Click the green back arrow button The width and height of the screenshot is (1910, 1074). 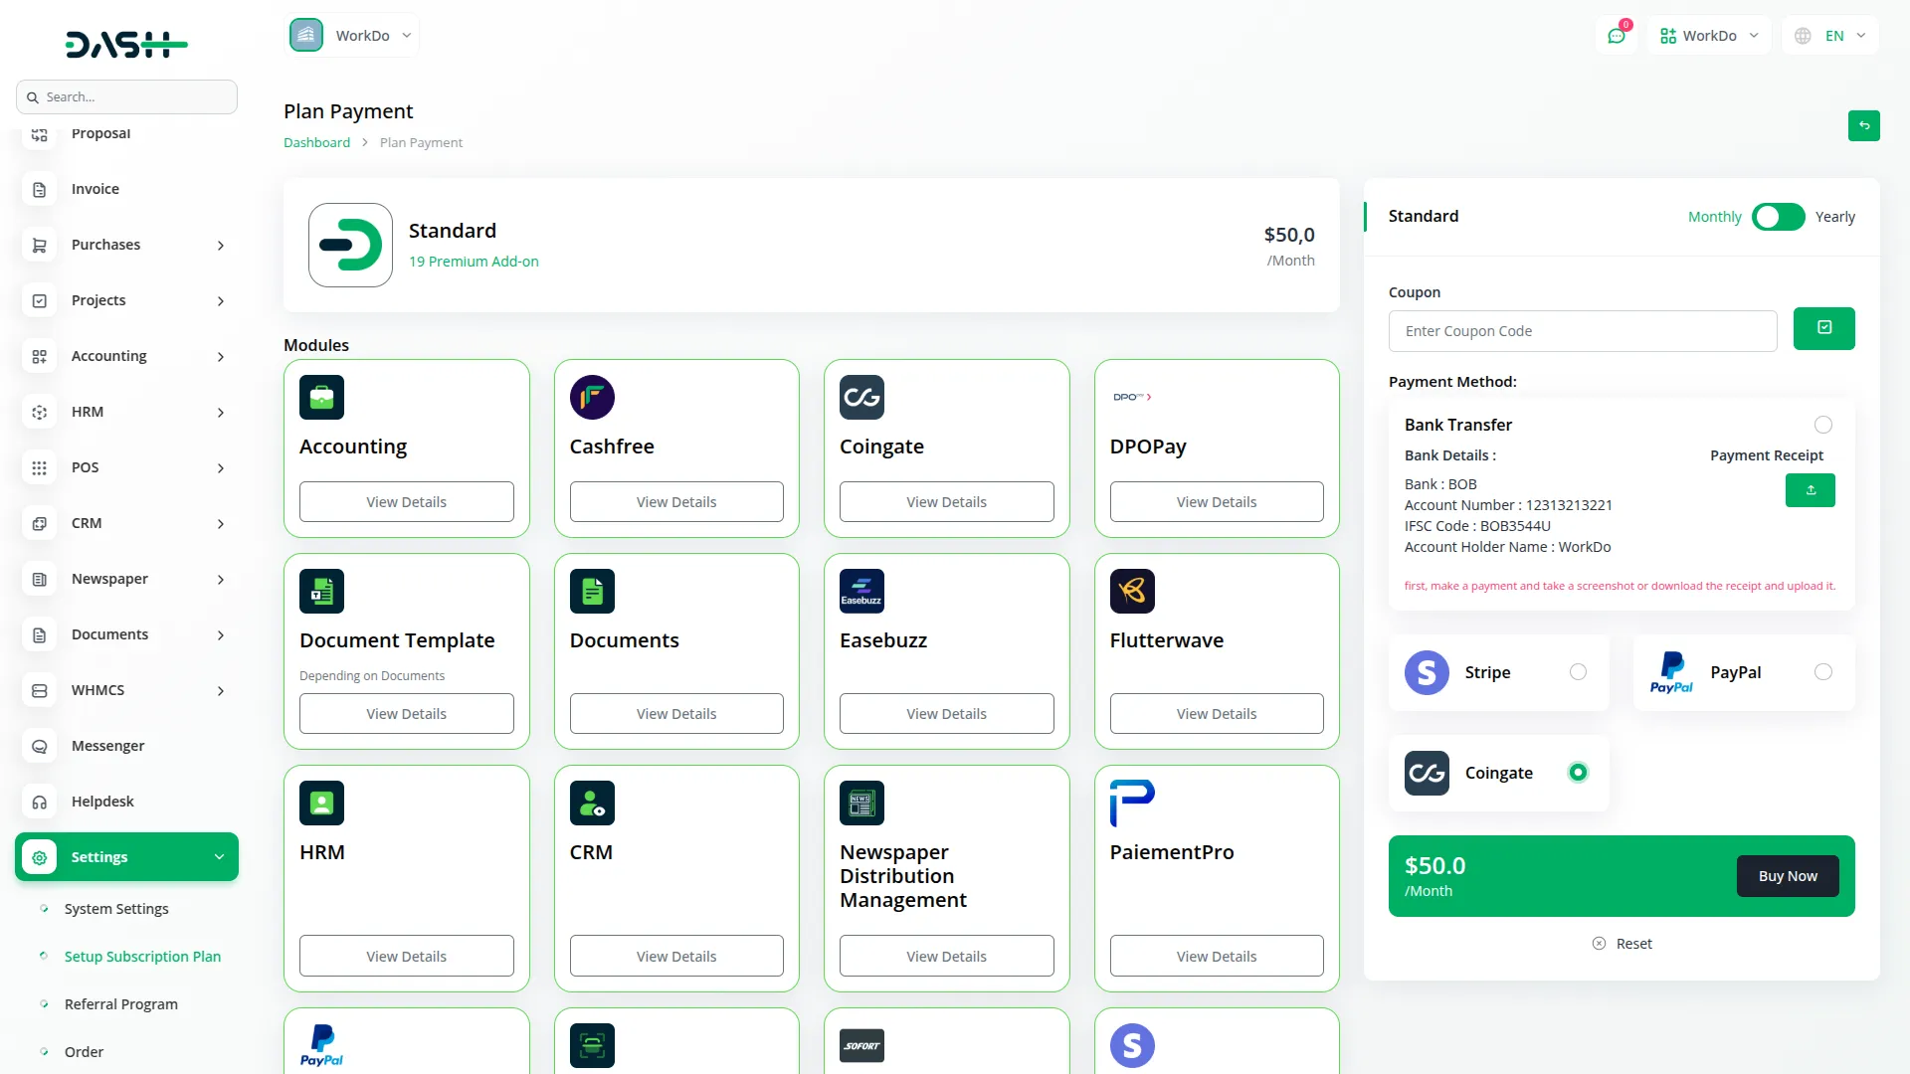(x=1863, y=125)
